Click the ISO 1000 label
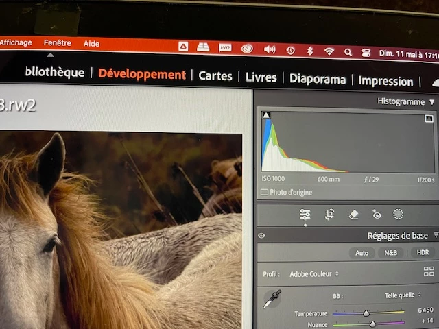The height and width of the screenshot is (329, 439). (273, 178)
